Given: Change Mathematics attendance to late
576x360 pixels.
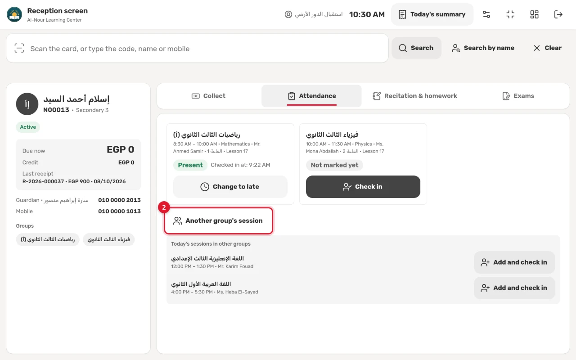Looking at the screenshot, I should [x=230, y=187].
